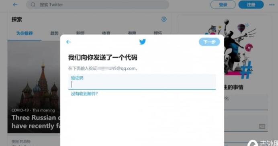
Task: Click the 下一步 next button
Action: coord(209,42)
